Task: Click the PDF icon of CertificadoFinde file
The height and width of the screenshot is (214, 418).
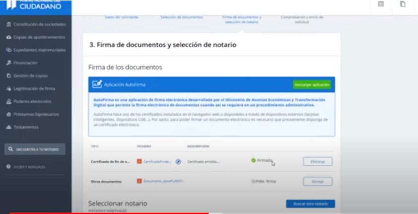Action: coord(139,161)
